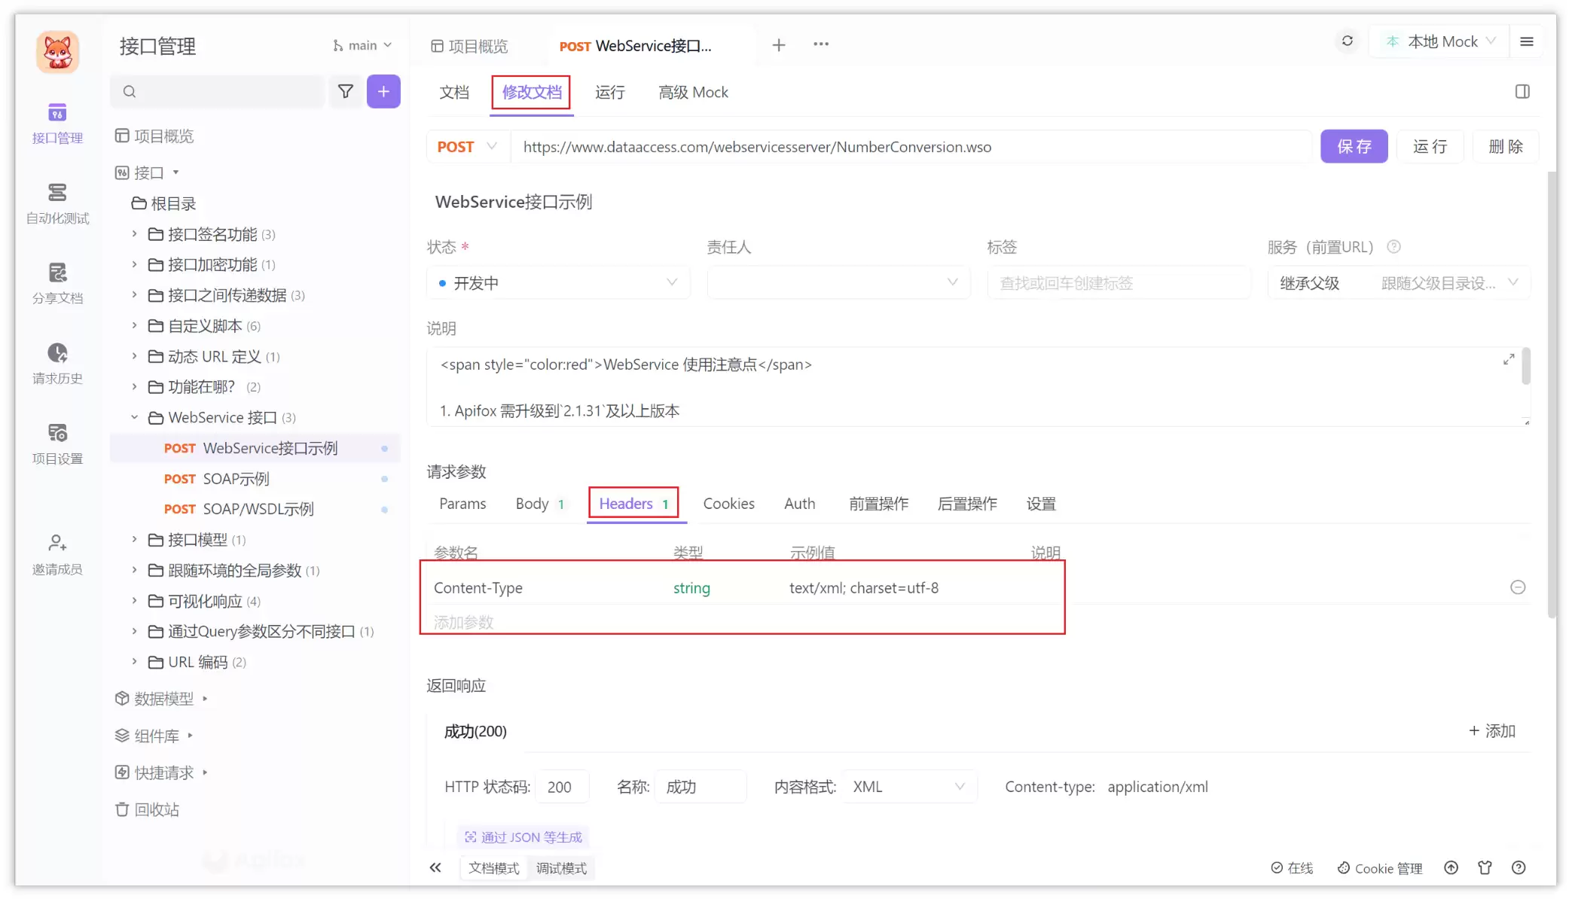Open 分享文档 in the left sidebar
Image resolution: width=1572 pixels, height=899 pixels.
tap(57, 283)
